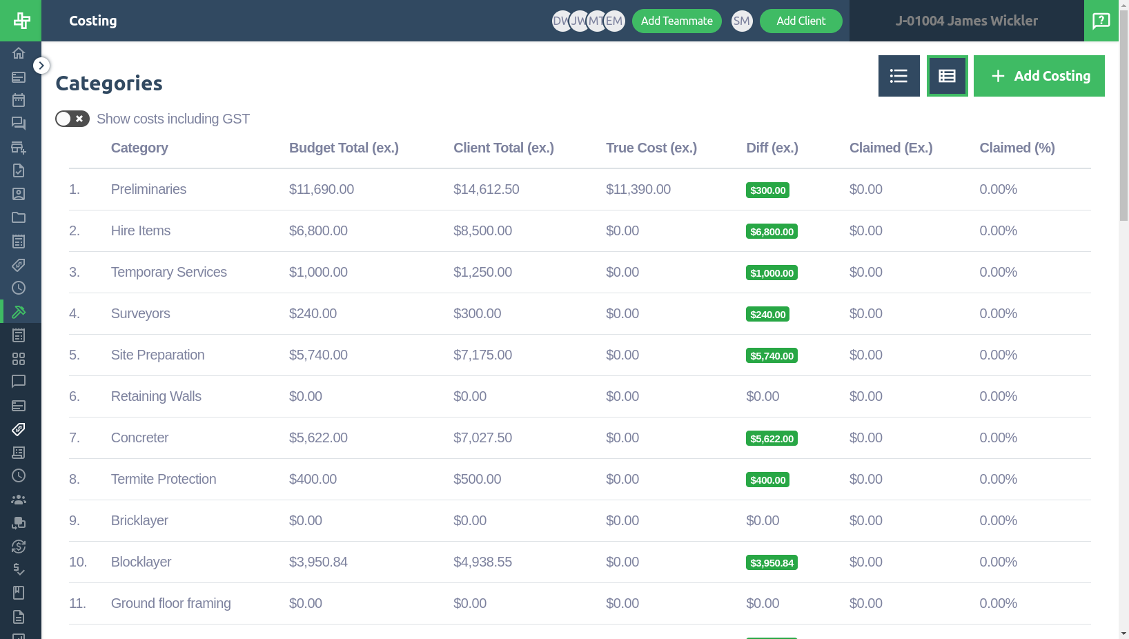Open the calendar from the sidebar
1129x639 pixels.
[19, 100]
